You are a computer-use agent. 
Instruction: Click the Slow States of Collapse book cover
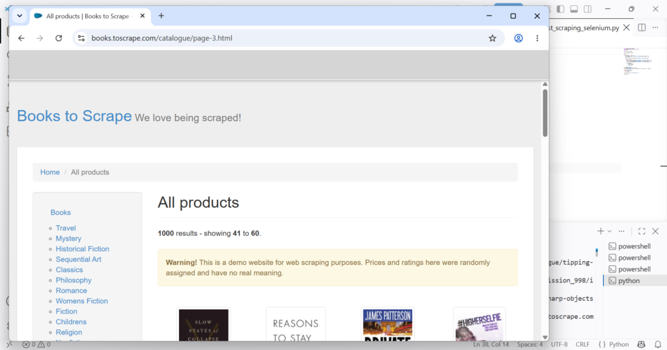click(203, 325)
